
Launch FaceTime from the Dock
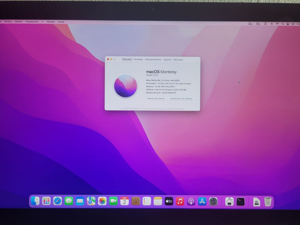point(113,201)
